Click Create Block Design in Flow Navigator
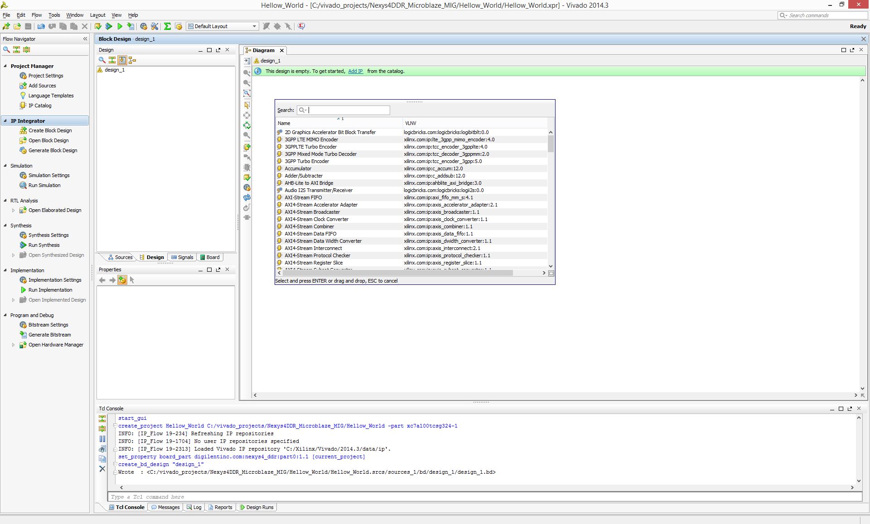 tap(50, 130)
